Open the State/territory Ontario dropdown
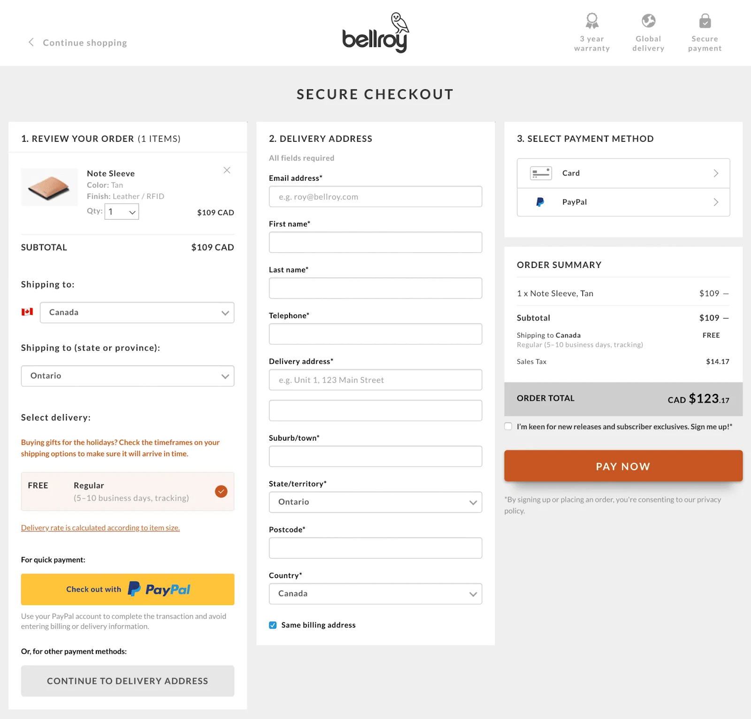The height and width of the screenshot is (719, 751). click(x=375, y=502)
